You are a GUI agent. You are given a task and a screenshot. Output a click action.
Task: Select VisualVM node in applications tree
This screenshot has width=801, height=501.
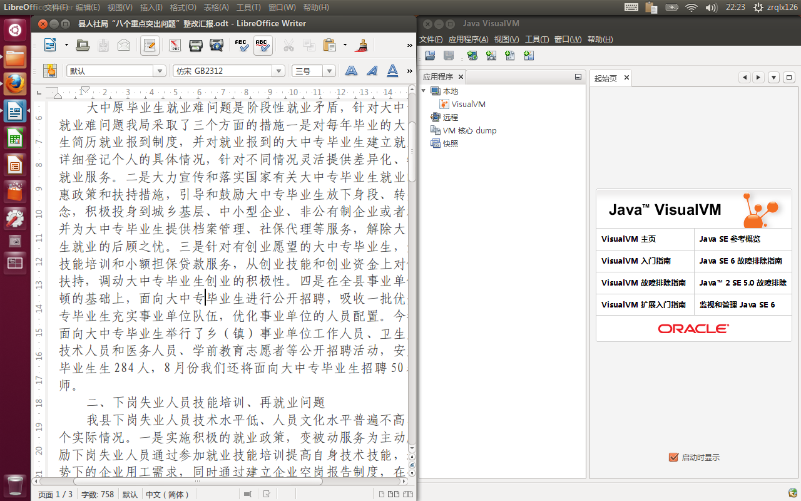(x=462, y=104)
